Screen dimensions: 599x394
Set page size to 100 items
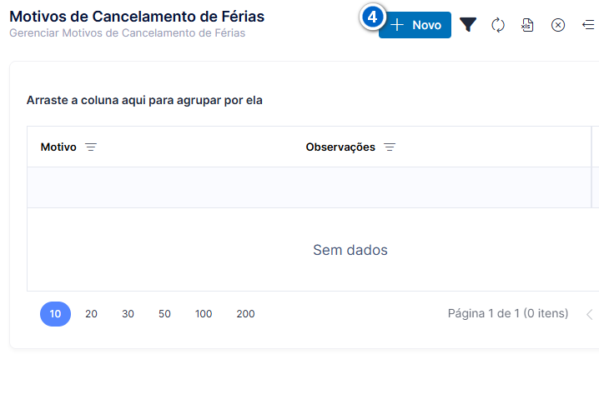click(204, 314)
